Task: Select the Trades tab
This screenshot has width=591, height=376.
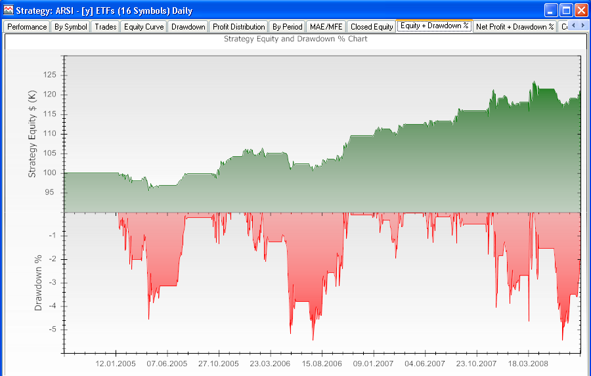Action: point(105,27)
